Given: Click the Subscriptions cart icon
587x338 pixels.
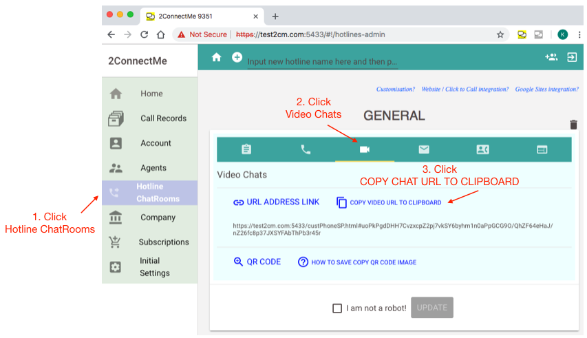Looking at the screenshot, I should coord(114,242).
